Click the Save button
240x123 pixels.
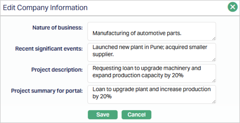click(103, 115)
